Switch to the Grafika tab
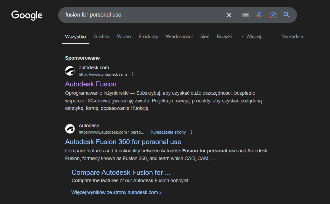The width and height of the screenshot is (330, 204). pos(101,36)
